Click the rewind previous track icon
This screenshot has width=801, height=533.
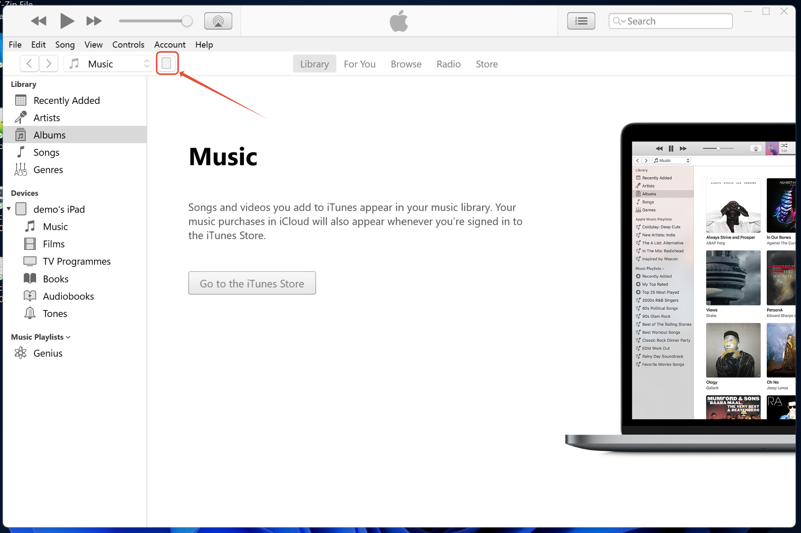(x=38, y=21)
